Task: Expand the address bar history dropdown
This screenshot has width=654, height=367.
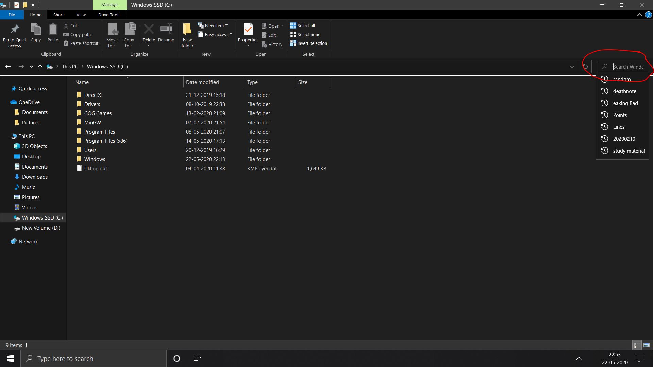Action: click(x=572, y=67)
